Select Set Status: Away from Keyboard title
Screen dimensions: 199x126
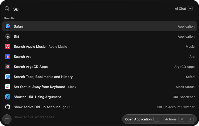pyautogui.click(x=40, y=87)
